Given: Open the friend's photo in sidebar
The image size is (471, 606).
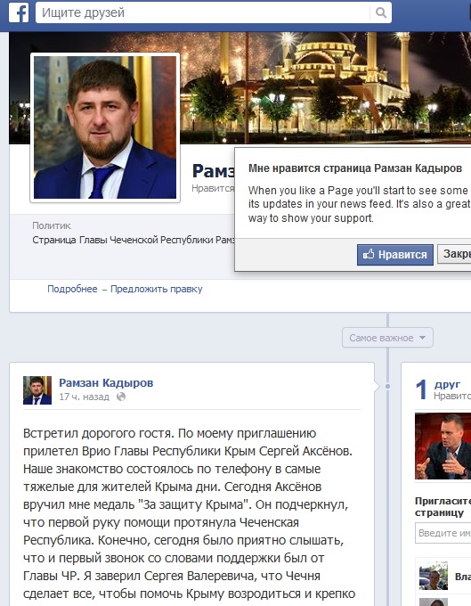Looking at the screenshot, I should [443, 446].
